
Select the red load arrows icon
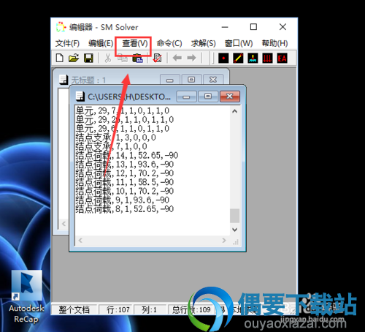pos(267,59)
